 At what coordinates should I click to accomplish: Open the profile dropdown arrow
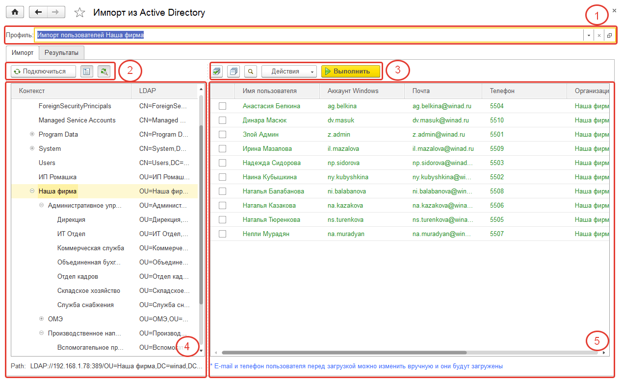point(588,35)
